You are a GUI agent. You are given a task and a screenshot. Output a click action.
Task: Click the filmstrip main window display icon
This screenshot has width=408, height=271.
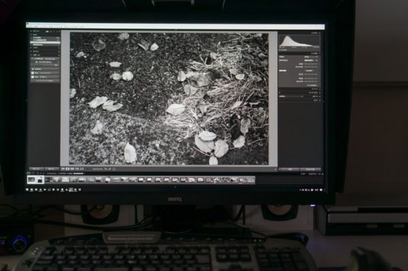tap(29, 173)
